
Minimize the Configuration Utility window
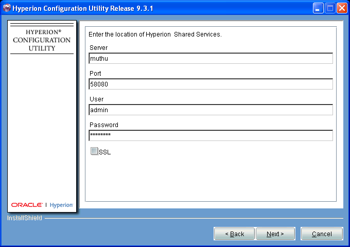tap(318, 8)
